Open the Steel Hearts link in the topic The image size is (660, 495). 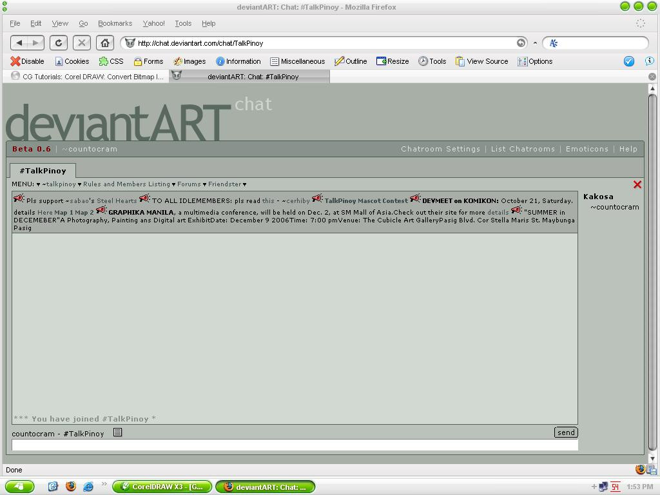[x=117, y=201]
